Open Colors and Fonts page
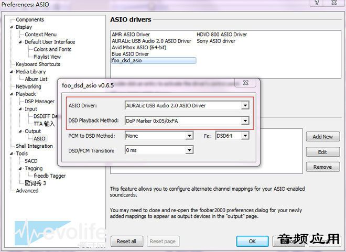 click(x=52, y=49)
